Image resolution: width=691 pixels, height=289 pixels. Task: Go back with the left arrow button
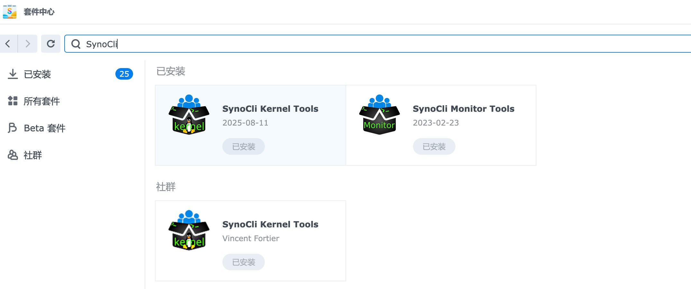(x=9, y=44)
